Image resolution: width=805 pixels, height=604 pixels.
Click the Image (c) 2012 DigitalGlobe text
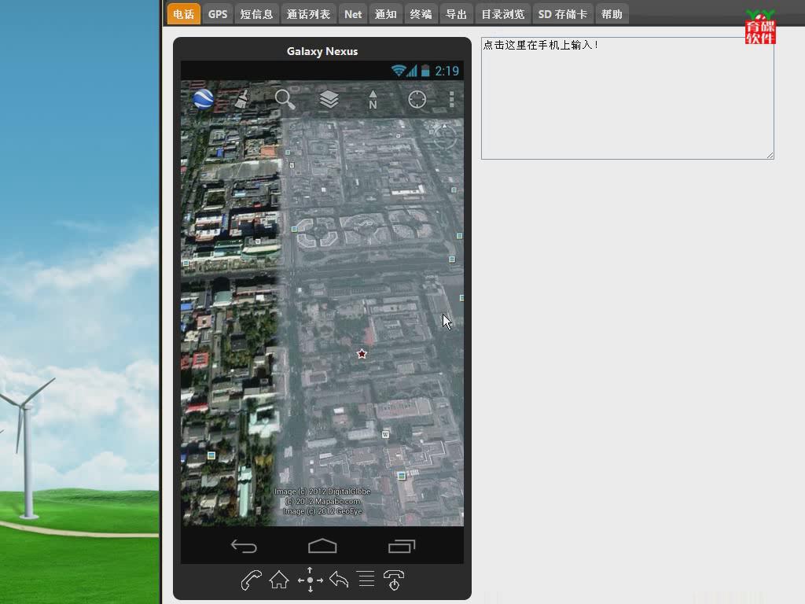coord(322,492)
